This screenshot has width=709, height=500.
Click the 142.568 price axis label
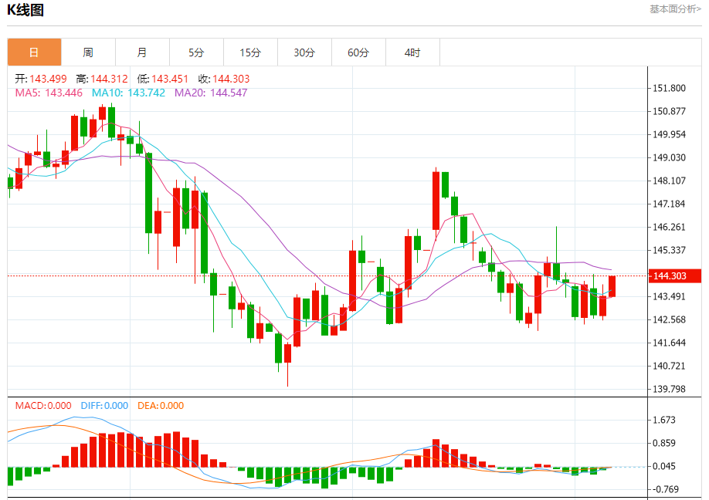point(669,319)
